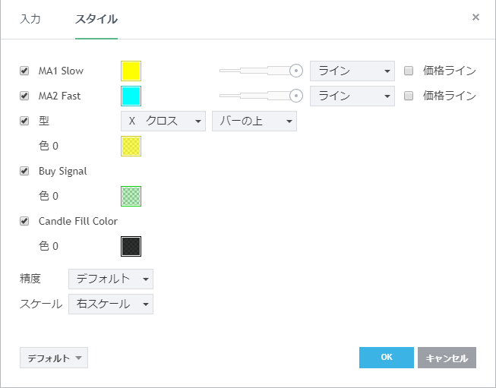This screenshot has width=496, height=388.
Task: Expand the 精度 デフォルト dropdown
Action: (110, 279)
